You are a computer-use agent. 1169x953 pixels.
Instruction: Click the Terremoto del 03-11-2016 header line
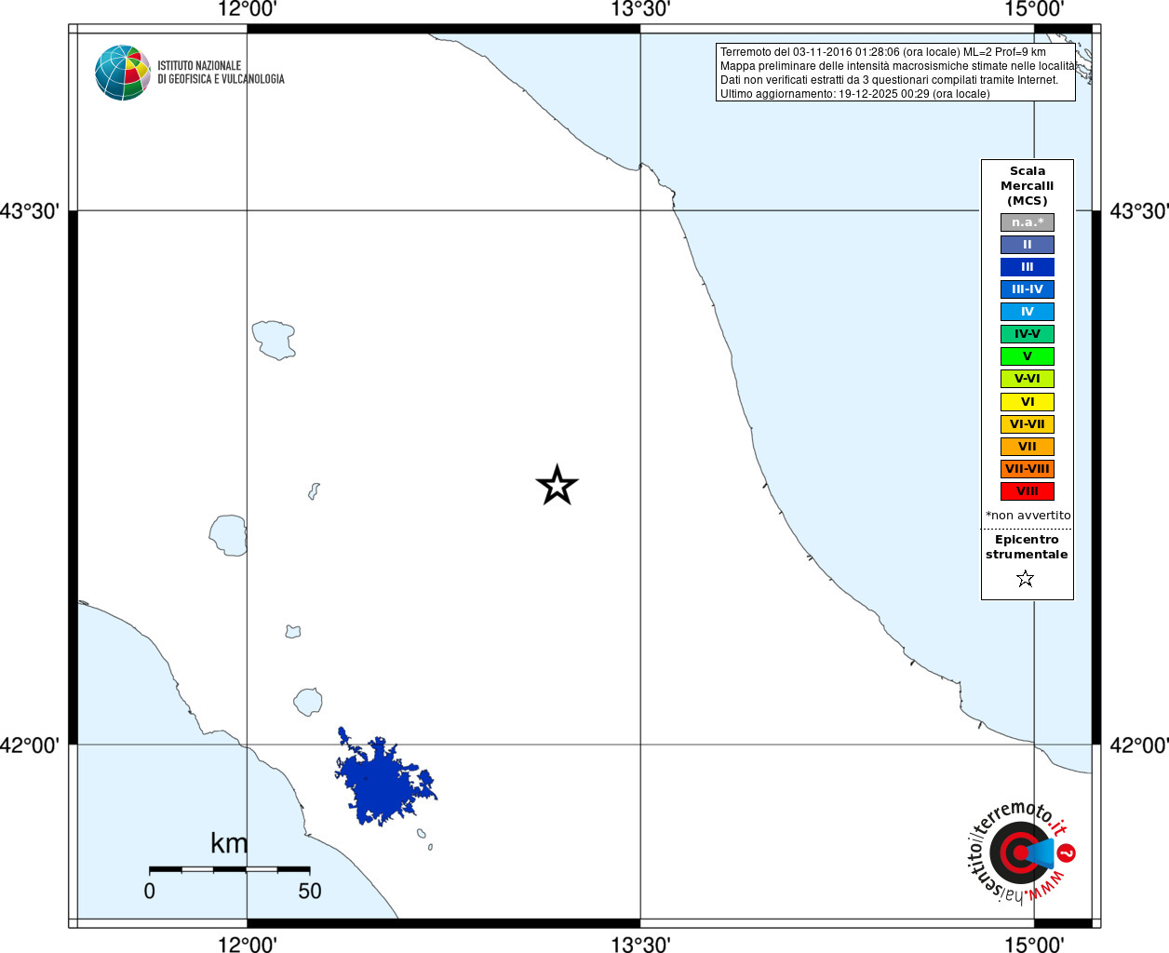click(883, 52)
